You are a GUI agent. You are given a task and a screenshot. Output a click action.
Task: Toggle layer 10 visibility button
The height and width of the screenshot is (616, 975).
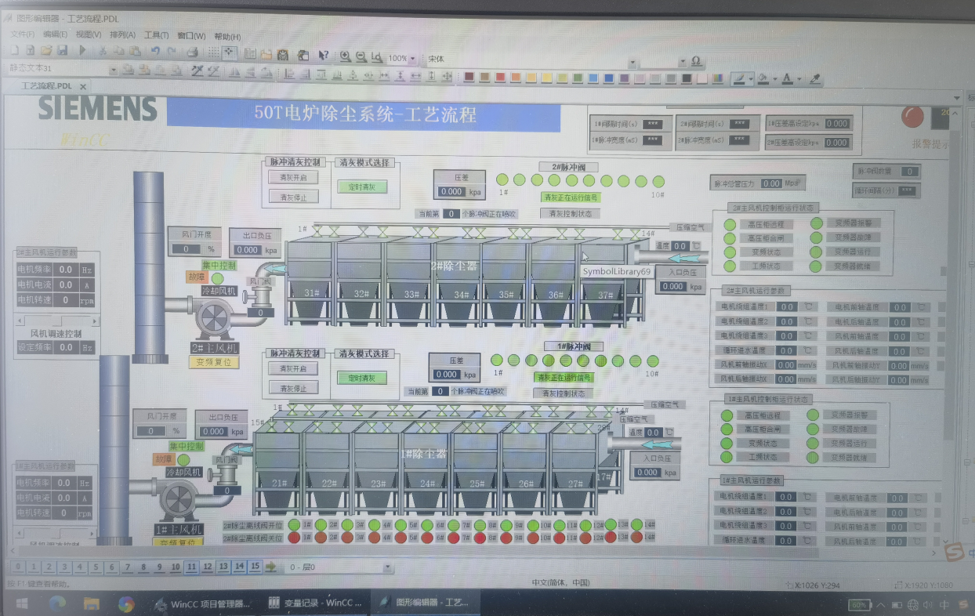[x=175, y=567]
